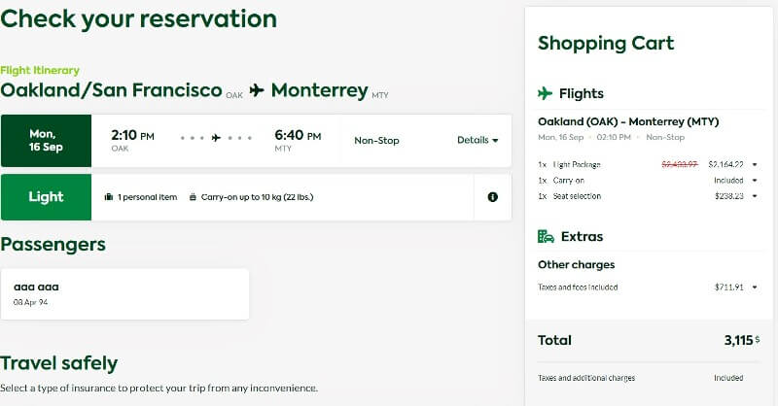The width and height of the screenshot is (778, 406).
Task: Click the carry-on luggage icon
Action: coord(193,197)
